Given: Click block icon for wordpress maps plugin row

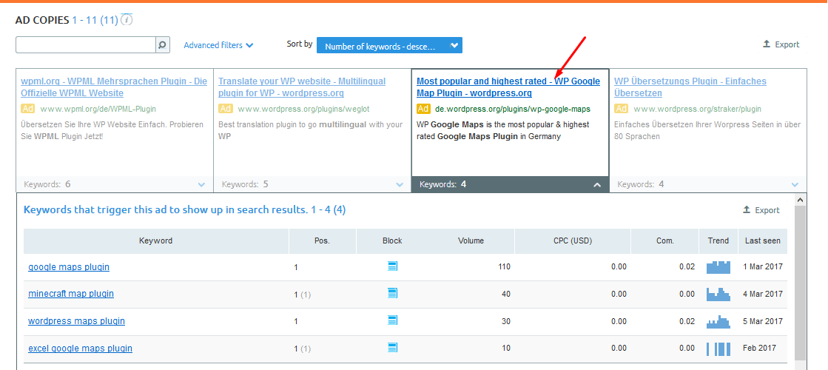Looking at the screenshot, I should [392, 320].
